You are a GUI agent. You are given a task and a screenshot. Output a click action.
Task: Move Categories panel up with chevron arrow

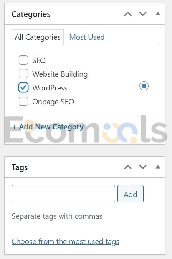tap(128, 14)
